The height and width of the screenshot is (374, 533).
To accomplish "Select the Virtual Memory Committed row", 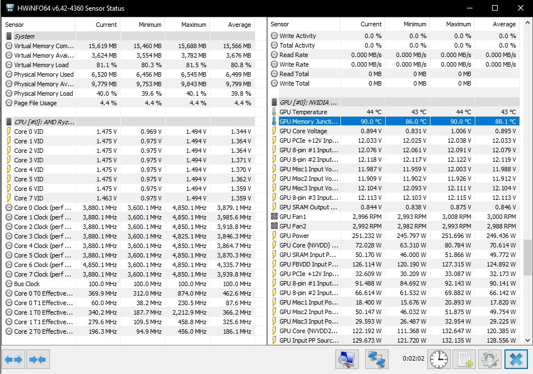I will [x=130, y=45].
